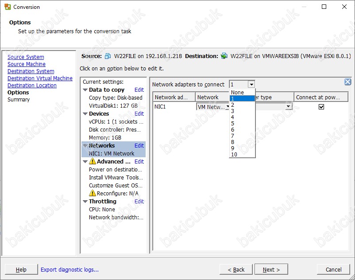Click the Connect at power-on column header
355x280 pixels.
click(x=321, y=97)
